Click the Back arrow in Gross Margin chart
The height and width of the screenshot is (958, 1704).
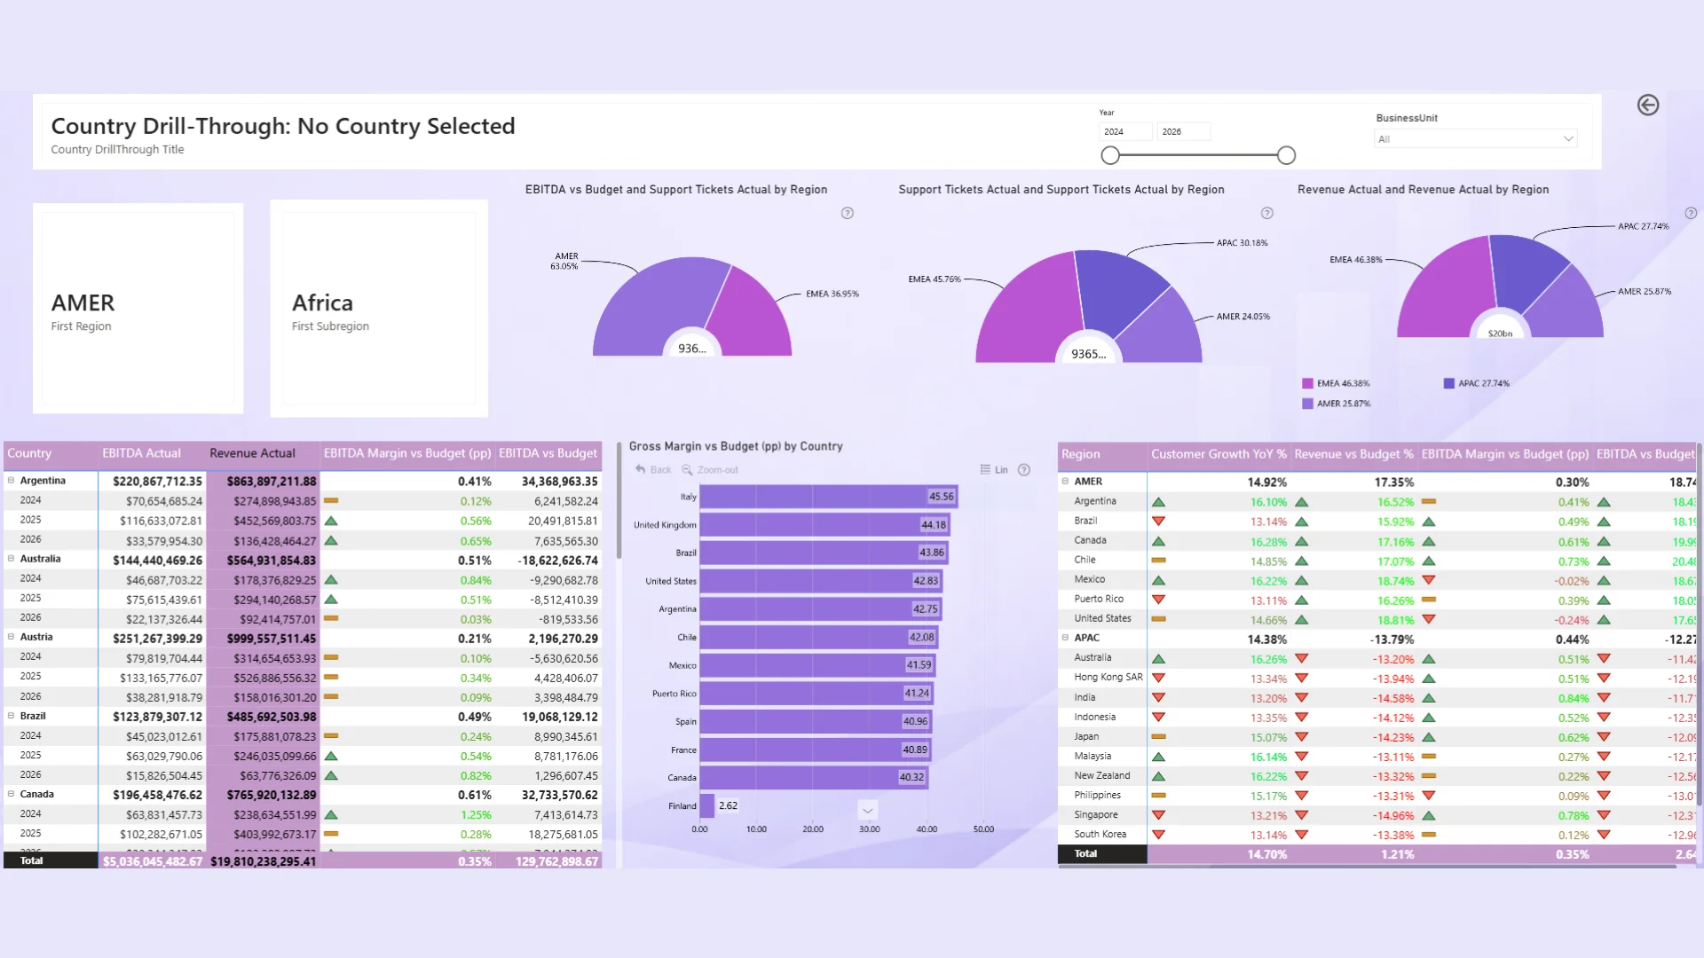tap(641, 470)
